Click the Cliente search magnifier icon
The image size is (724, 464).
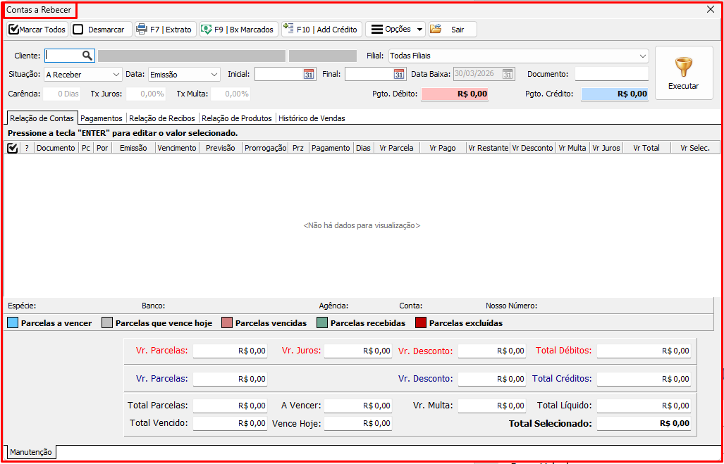[x=87, y=56]
